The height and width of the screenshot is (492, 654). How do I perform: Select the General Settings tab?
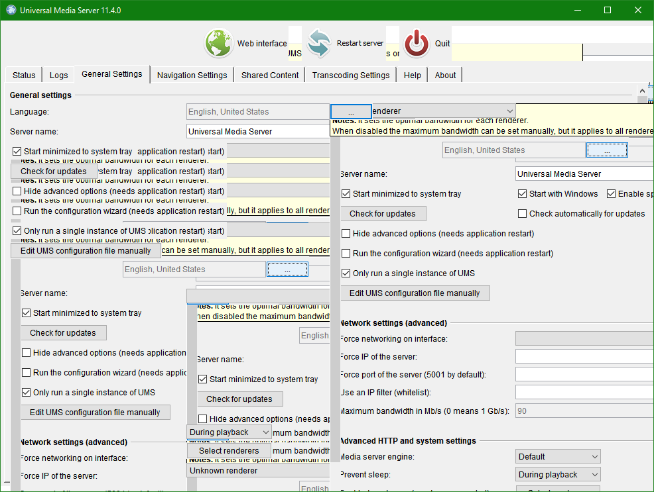[x=112, y=74]
